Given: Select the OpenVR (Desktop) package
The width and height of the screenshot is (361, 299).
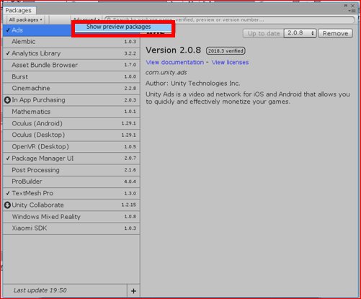Looking at the screenshot, I should point(71,147).
